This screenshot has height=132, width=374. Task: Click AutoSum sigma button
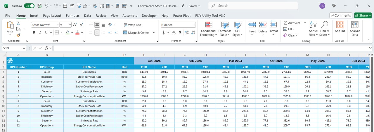[292, 23]
